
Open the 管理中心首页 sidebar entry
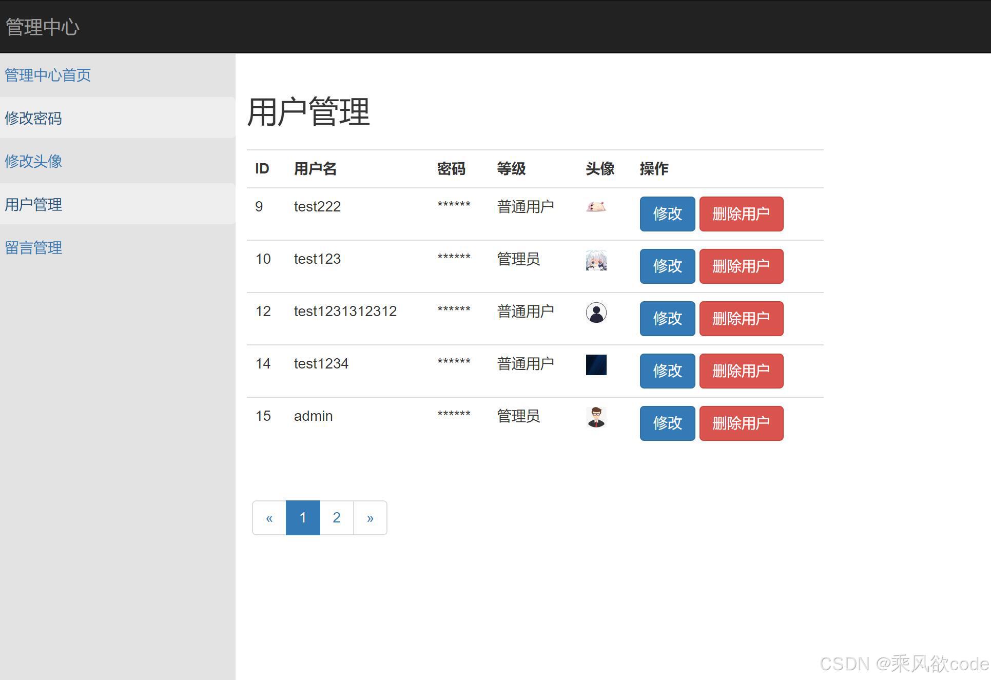[x=48, y=75]
